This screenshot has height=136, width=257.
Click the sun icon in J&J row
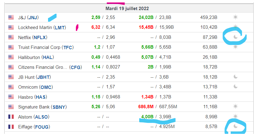click(x=236, y=17)
